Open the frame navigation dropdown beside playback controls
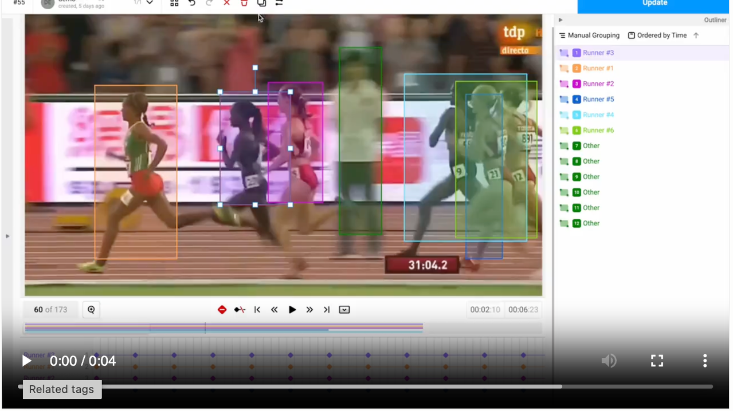This screenshot has width=733, height=411. click(x=344, y=309)
